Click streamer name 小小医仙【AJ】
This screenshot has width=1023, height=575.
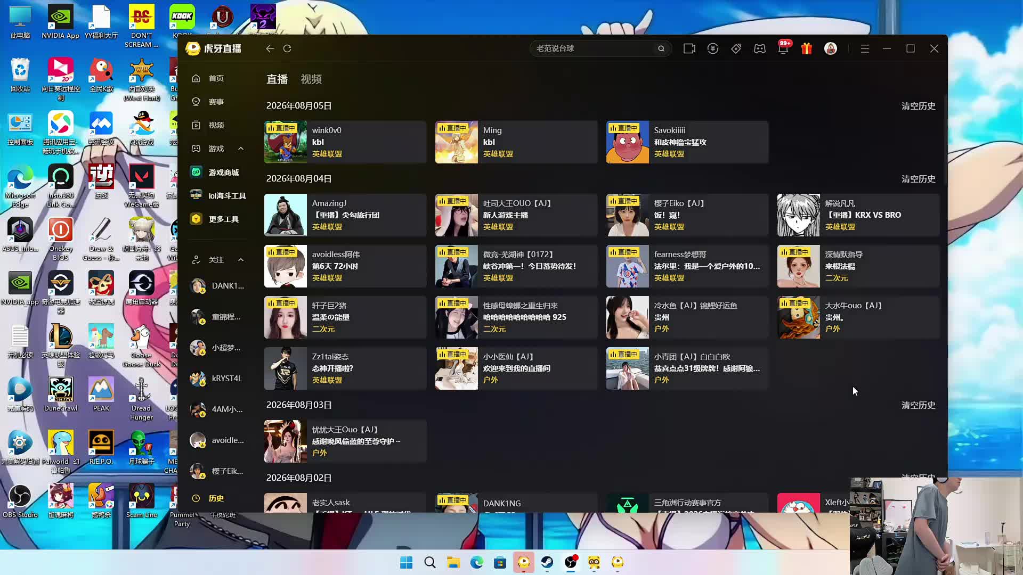click(x=508, y=357)
